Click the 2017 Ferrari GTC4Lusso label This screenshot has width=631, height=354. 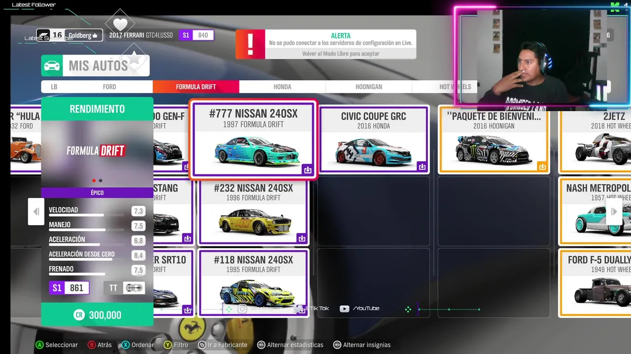pos(141,35)
